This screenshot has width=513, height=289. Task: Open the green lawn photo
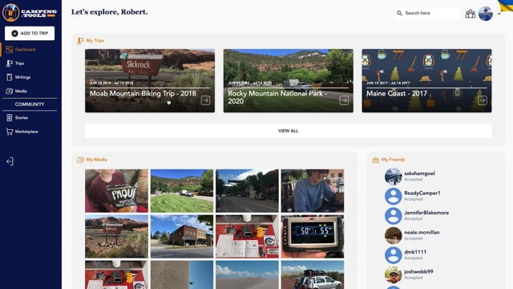pyautogui.click(x=182, y=191)
